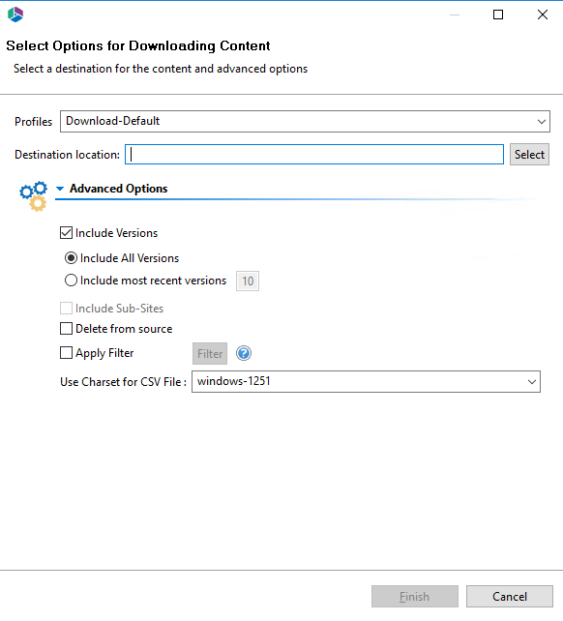The image size is (563, 621).
Task: Choose Include most recent versions radio button
Action: coord(71,281)
